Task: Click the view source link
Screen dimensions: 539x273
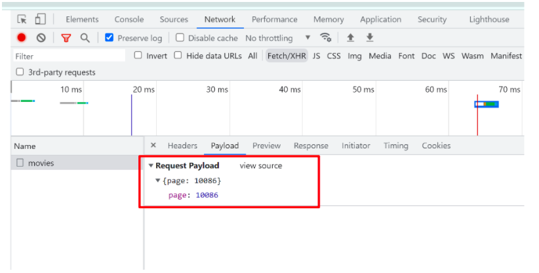Action: coord(261,166)
